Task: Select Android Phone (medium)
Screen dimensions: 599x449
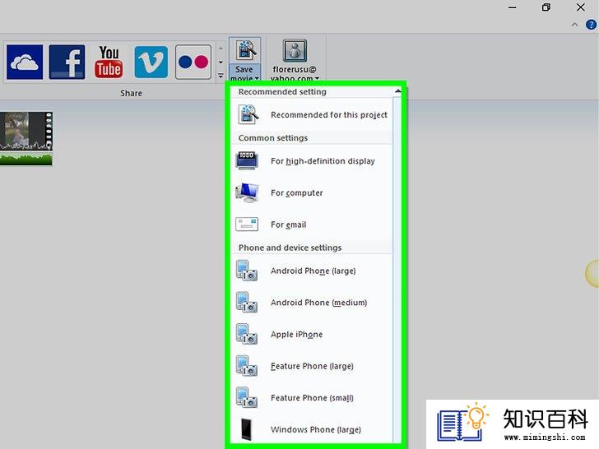Action: (x=311, y=303)
